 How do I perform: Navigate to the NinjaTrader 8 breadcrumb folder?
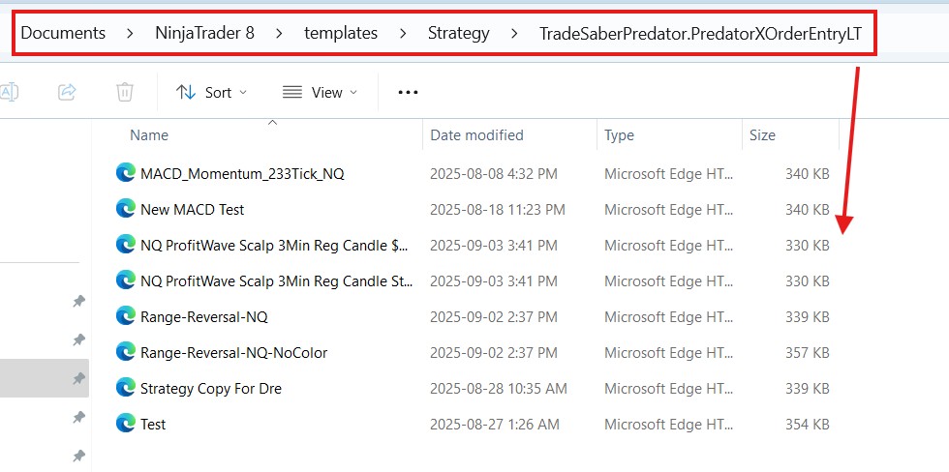pyautogui.click(x=204, y=33)
